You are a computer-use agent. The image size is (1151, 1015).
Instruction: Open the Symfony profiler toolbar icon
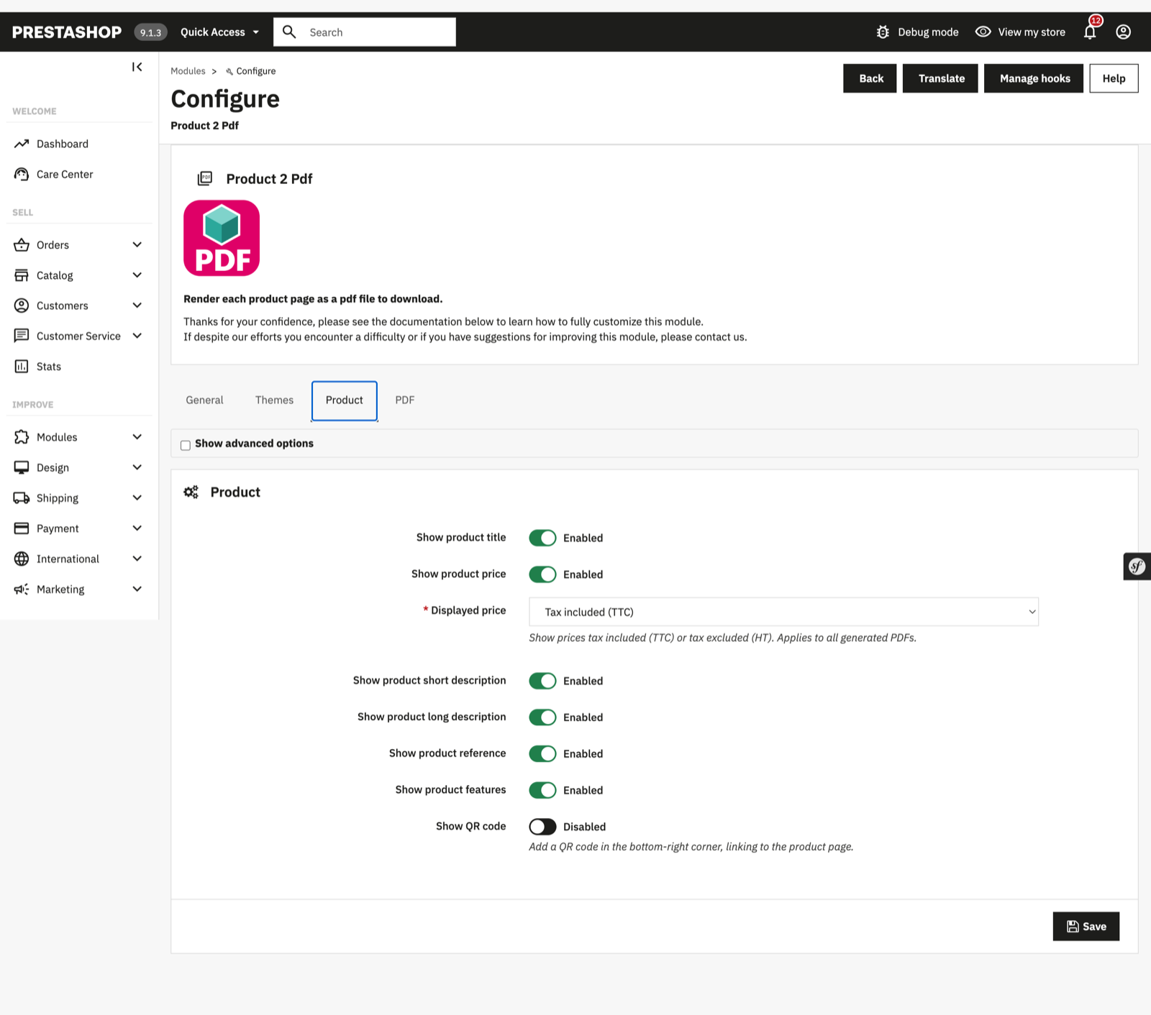coord(1137,566)
